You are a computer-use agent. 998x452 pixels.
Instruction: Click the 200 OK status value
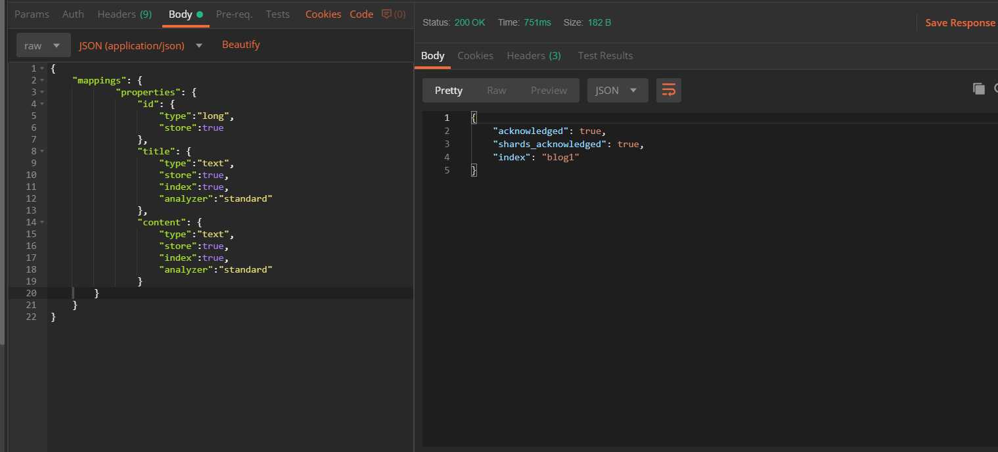470,22
